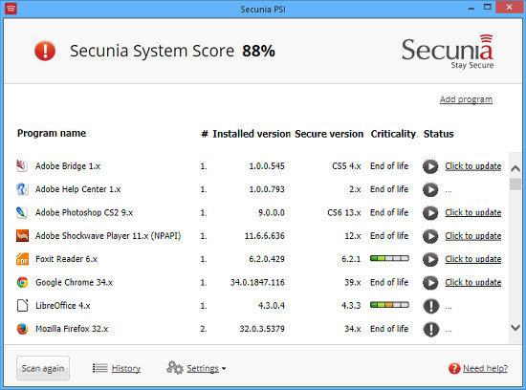Click the Settings gears icon
Image resolution: width=526 pixels, height=390 pixels.
pos(175,367)
